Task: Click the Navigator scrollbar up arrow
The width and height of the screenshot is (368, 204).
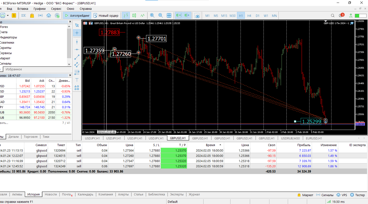Action: pos(69,26)
